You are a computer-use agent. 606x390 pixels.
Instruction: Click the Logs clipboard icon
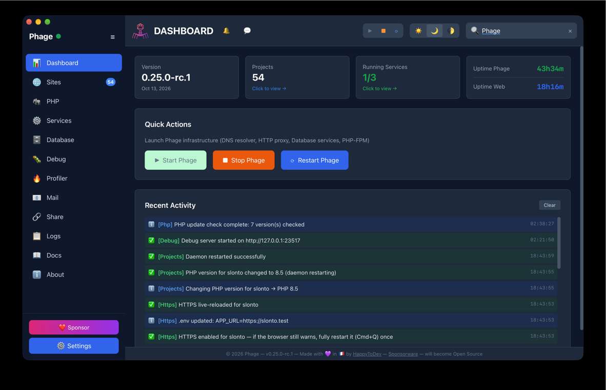(x=37, y=236)
